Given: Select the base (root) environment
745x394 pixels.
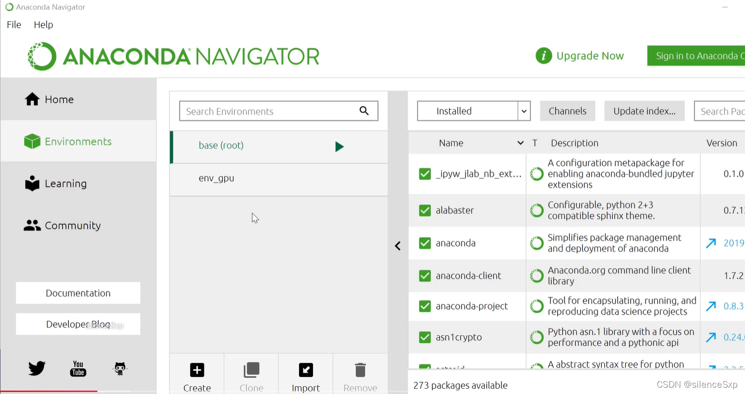Looking at the screenshot, I should click(279, 146).
